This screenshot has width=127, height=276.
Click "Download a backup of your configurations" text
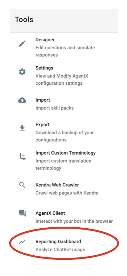[x=65, y=136]
